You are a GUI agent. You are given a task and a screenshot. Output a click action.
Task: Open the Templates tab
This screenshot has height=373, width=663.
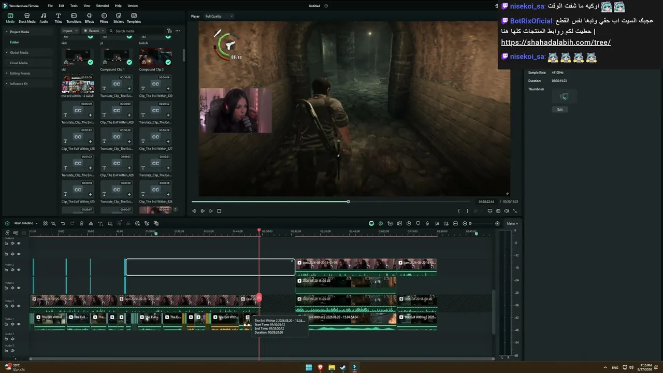134,18
